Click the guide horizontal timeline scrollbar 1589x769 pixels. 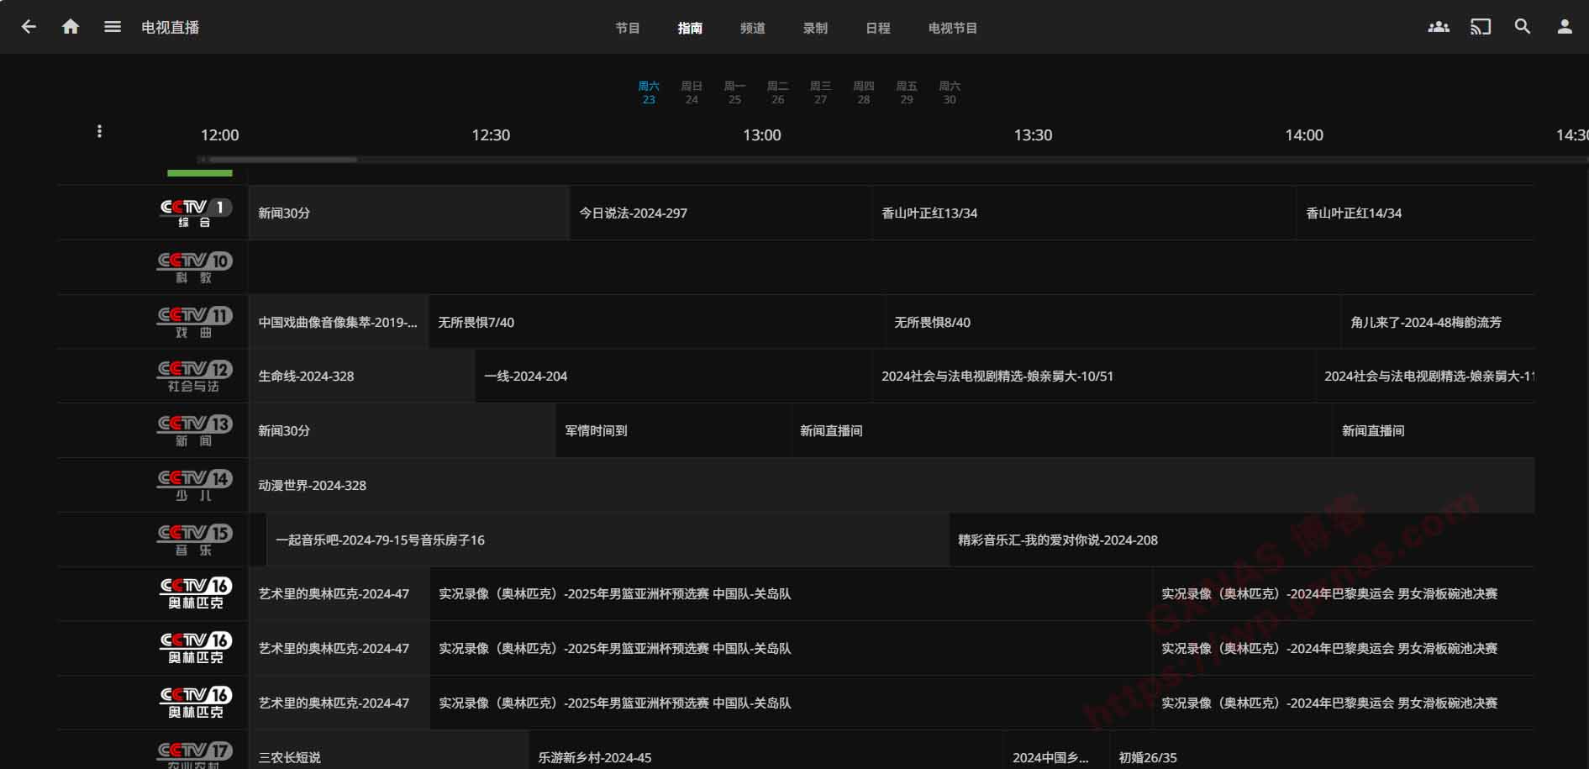coord(283,159)
